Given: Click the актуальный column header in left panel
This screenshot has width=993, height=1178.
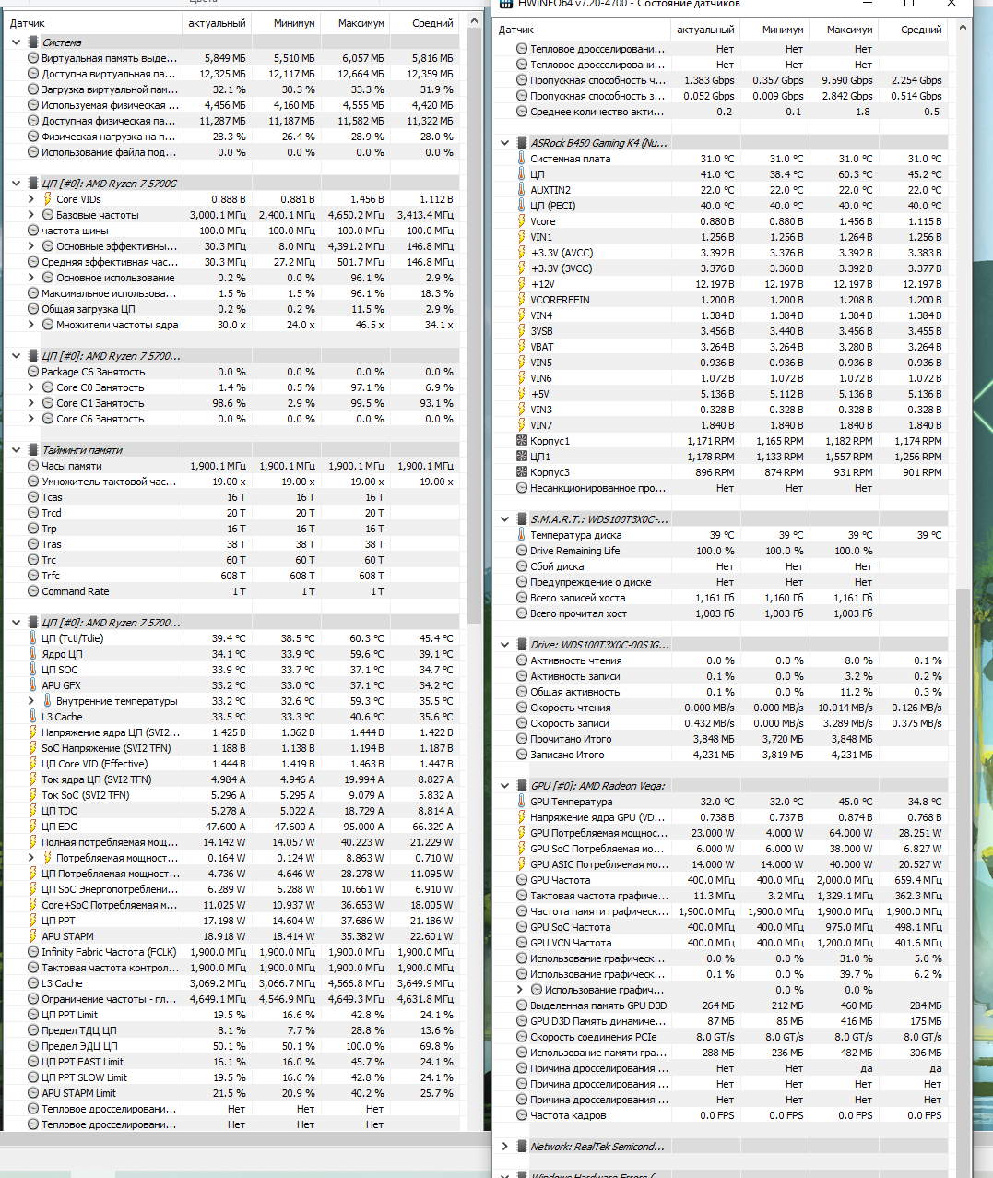Looking at the screenshot, I should tap(217, 23).
